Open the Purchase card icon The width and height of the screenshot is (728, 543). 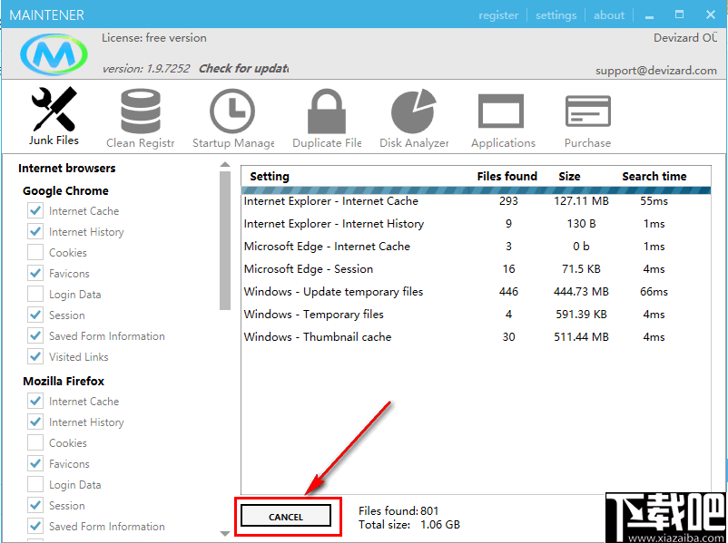588,111
